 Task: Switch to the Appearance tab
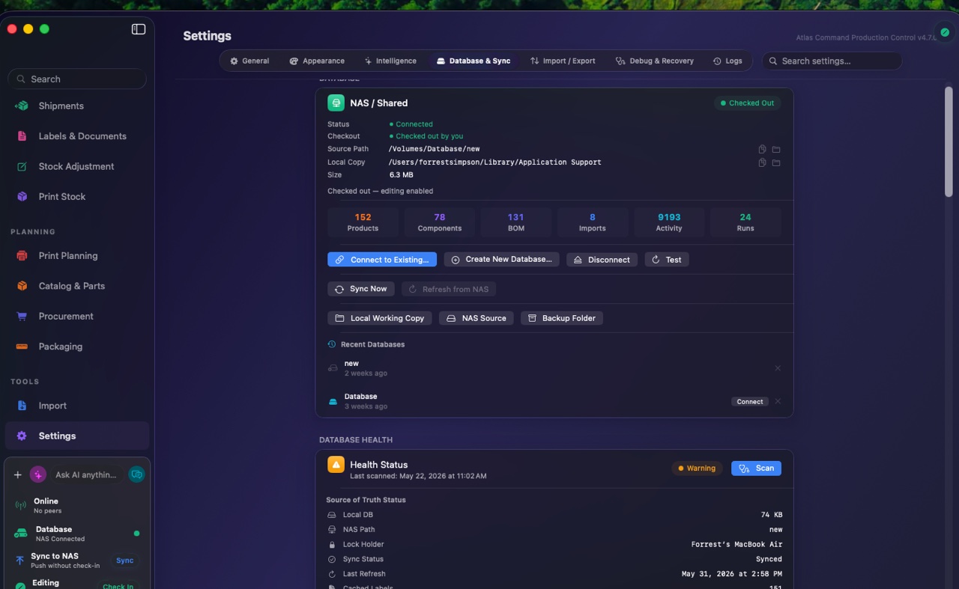point(317,61)
